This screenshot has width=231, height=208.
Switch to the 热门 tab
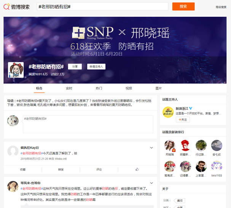click(99, 88)
